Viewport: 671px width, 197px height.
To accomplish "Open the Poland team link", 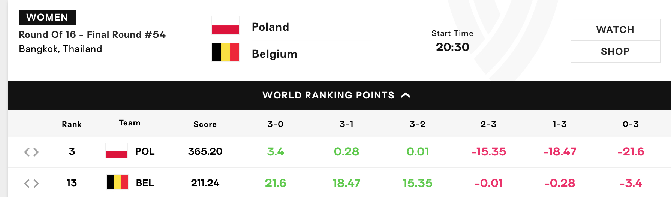I will click(270, 27).
